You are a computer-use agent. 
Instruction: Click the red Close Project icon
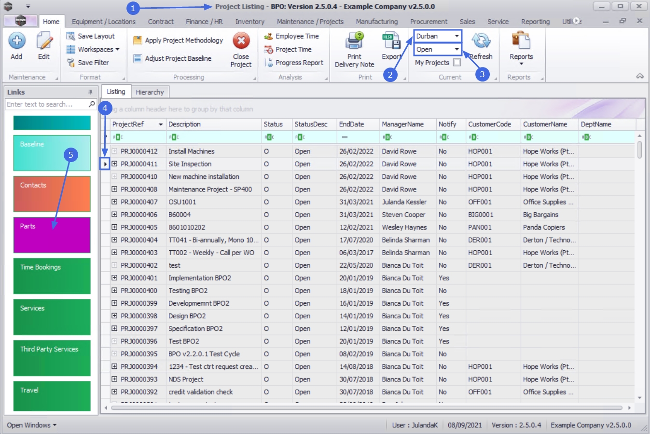(x=241, y=41)
